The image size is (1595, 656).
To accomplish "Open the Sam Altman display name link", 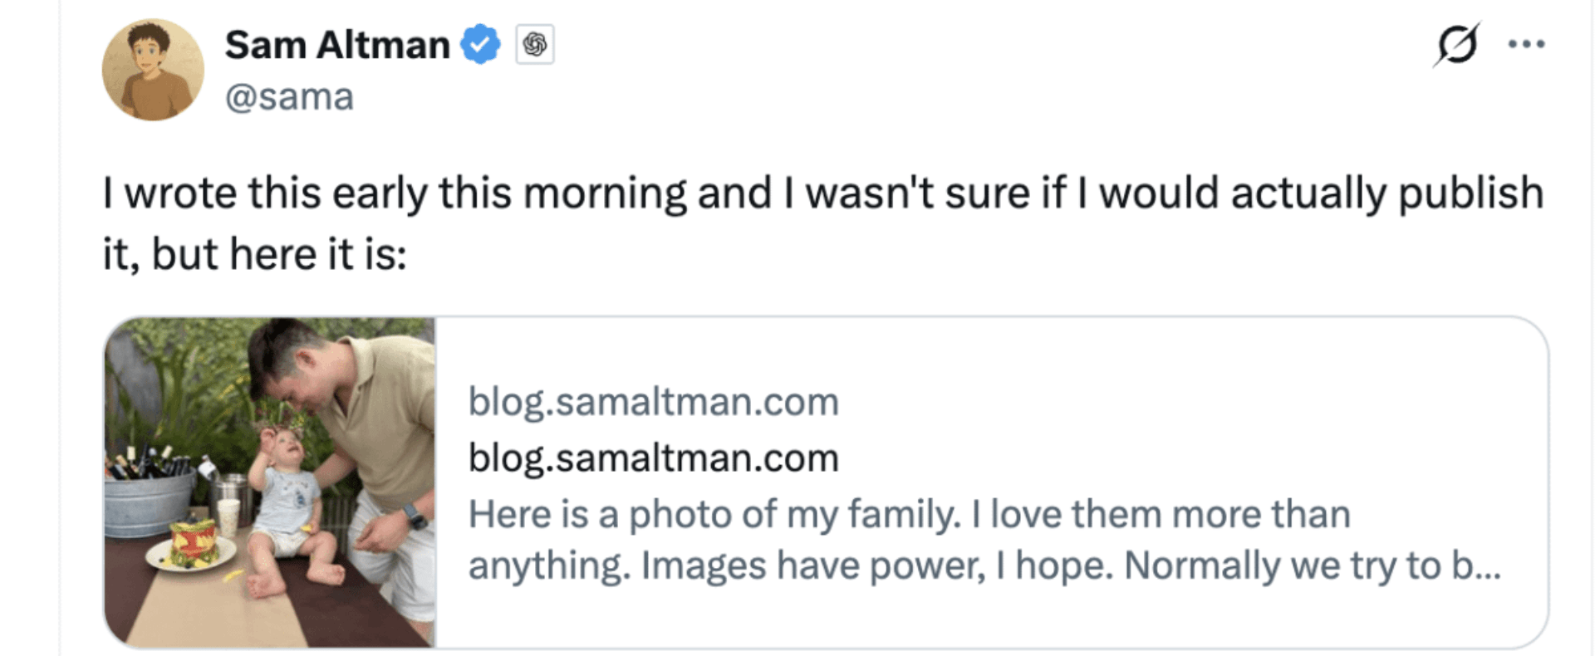I will [x=337, y=45].
